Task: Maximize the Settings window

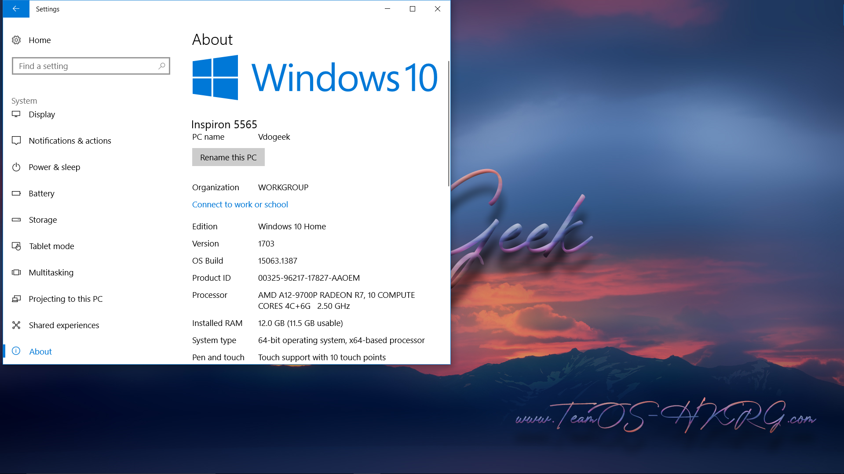Action: tap(413, 9)
